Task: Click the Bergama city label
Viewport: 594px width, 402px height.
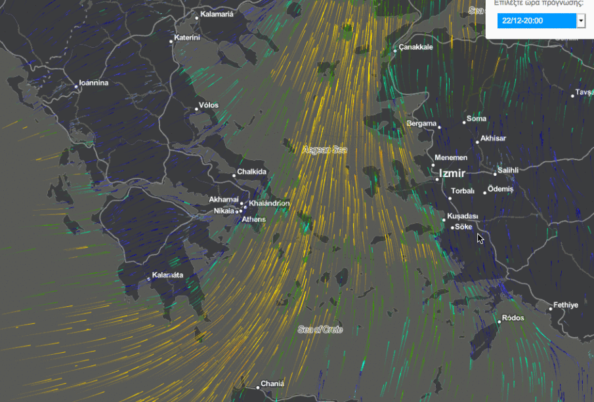Action: tap(421, 123)
